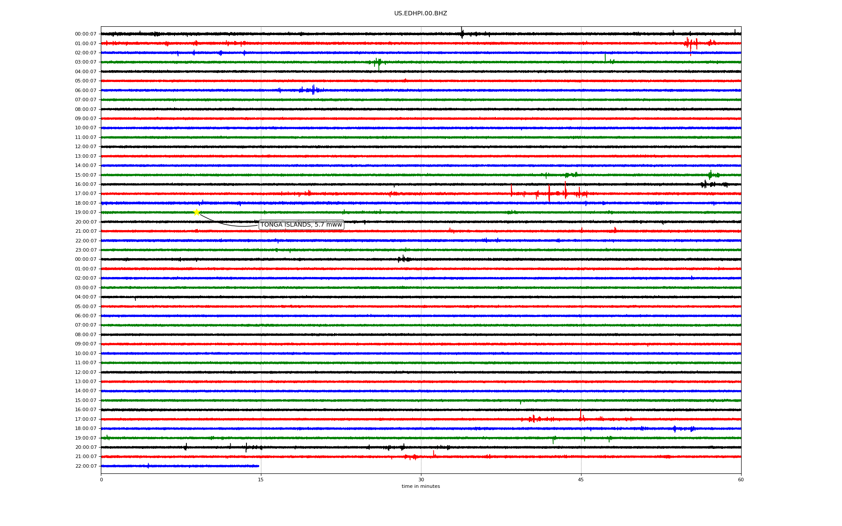Image resolution: width=842 pixels, height=526 pixels.
Task: Click the black spike on top 00:00:07 trace near 34 min
Action: (x=461, y=33)
